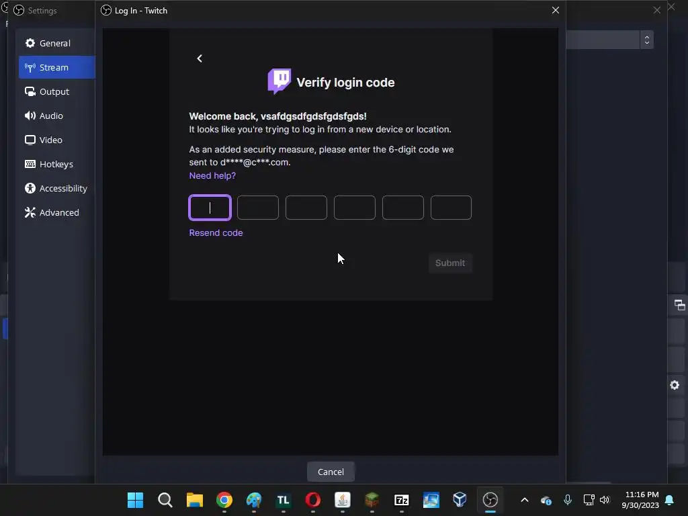
Task: Open the desktop picture app in taskbar
Action: (x=431, y=500)
